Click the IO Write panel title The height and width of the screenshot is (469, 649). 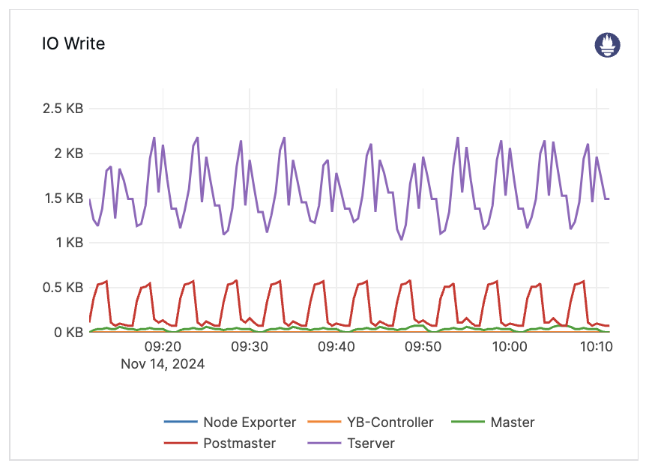(x=73, y=44)
